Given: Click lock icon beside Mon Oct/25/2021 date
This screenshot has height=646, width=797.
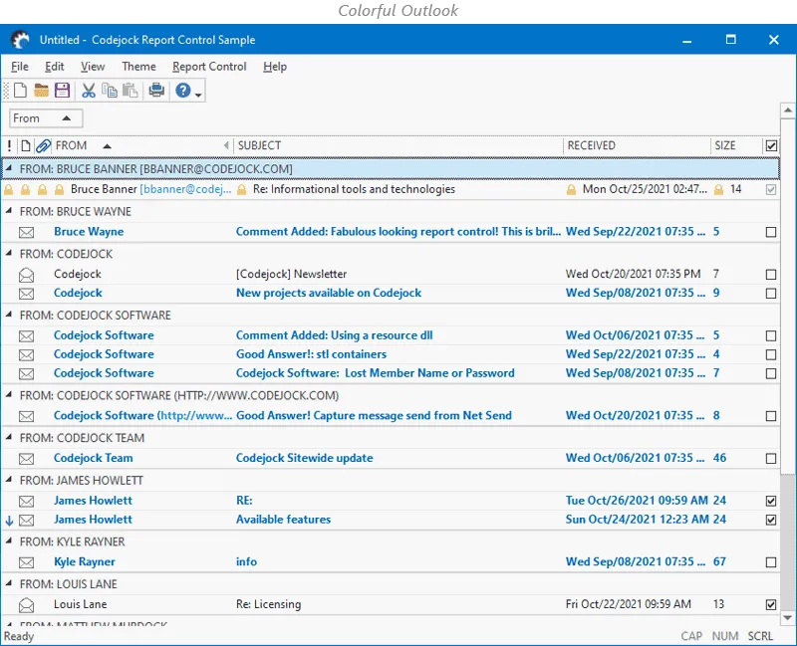Looking at the screenshot, I should pos(571,190).
